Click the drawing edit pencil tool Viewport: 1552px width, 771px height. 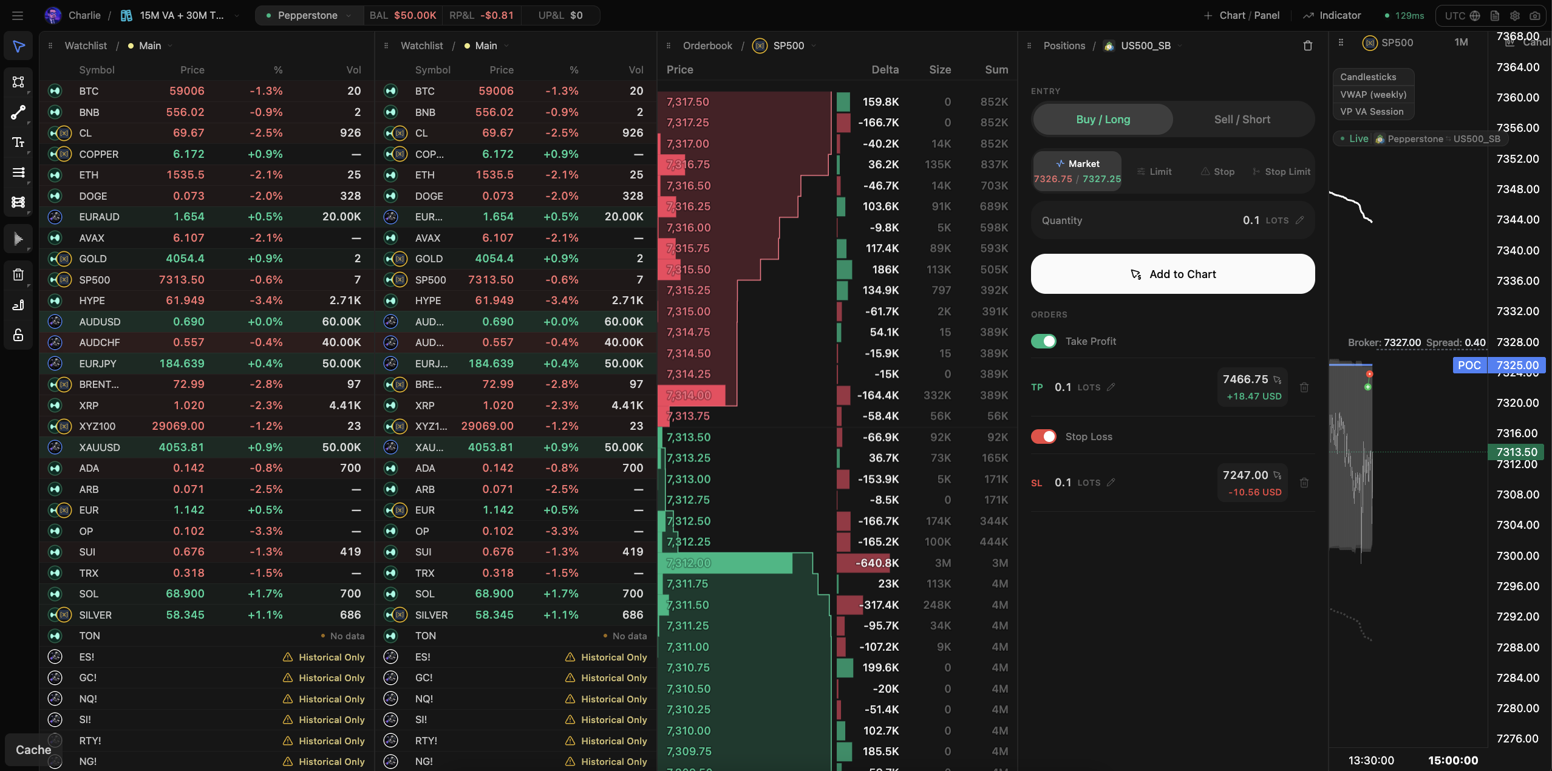coord(18,305)
